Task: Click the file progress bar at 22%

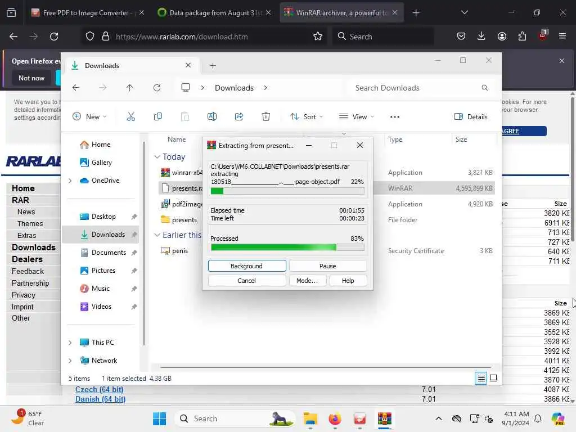Action: point(287,191)
